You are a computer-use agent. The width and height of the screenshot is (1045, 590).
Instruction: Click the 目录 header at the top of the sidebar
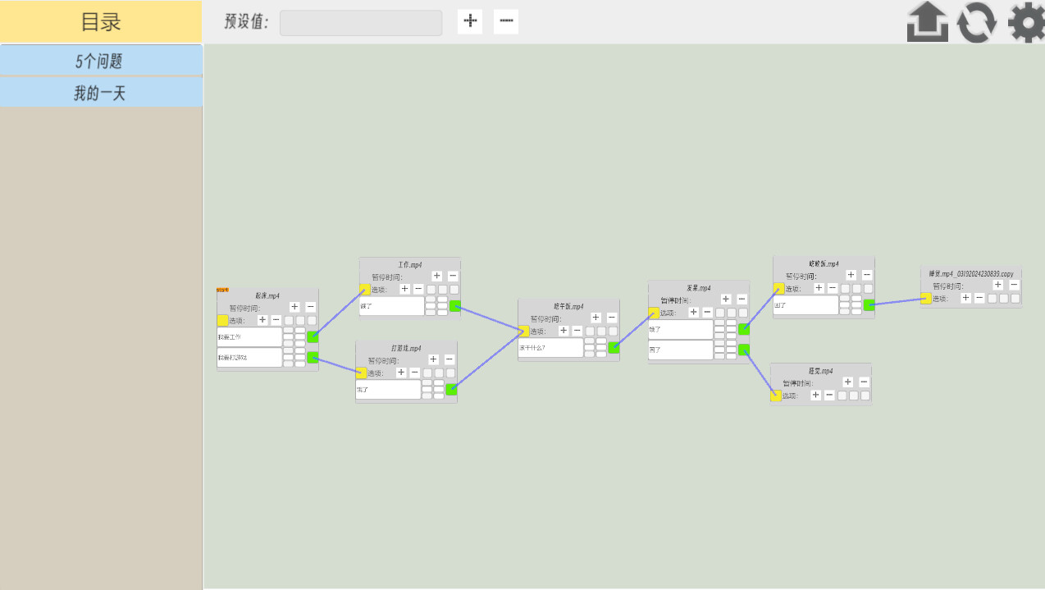(x=100, y=22)
